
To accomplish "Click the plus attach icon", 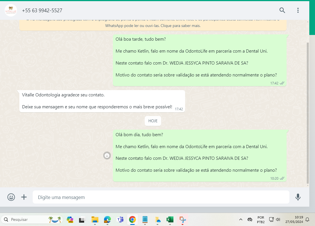I will [x=24, y=197].
